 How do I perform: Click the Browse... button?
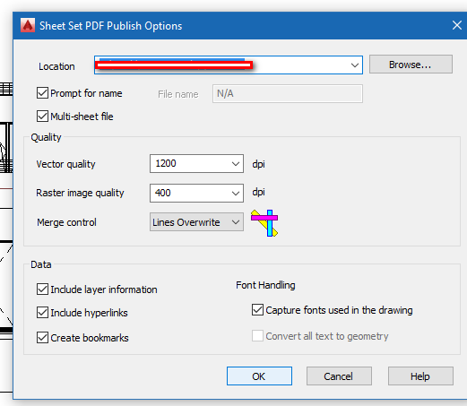(x=411, y=65)
